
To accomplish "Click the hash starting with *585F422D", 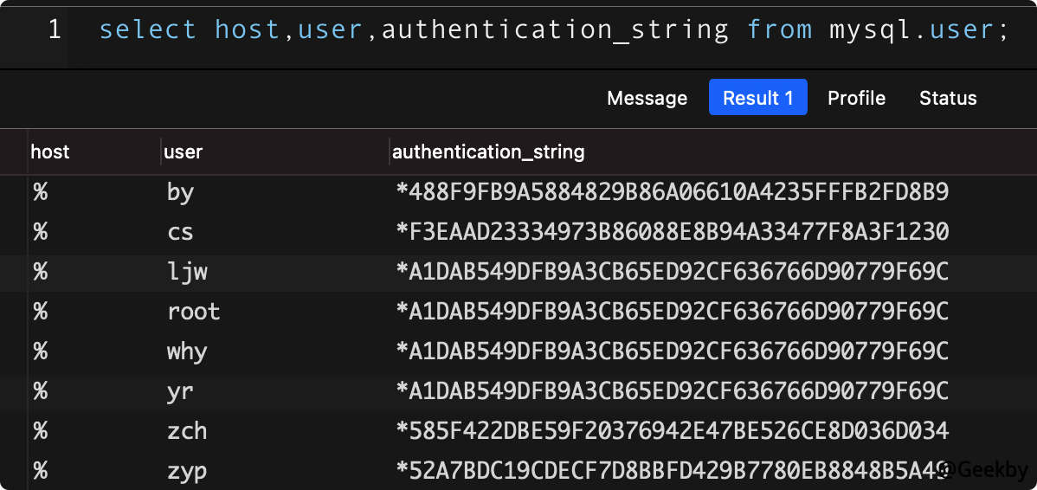I will [x=673, y=431].
